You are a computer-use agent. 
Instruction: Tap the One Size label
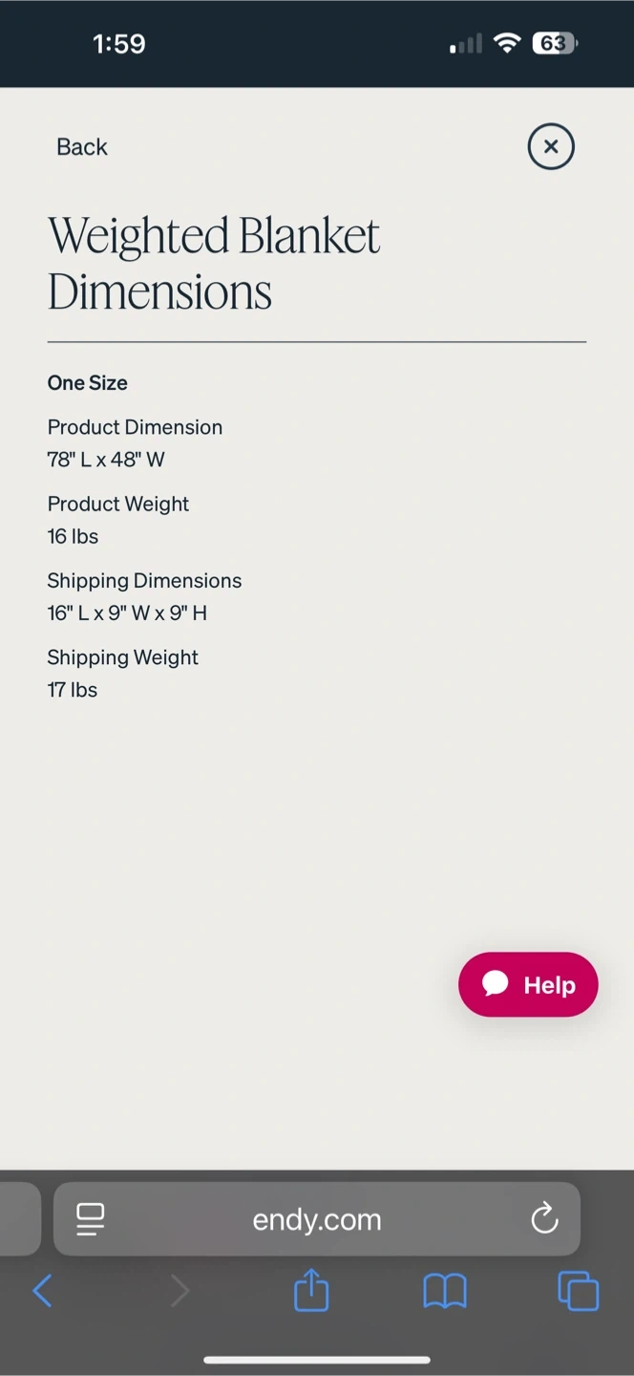point(88,383)
